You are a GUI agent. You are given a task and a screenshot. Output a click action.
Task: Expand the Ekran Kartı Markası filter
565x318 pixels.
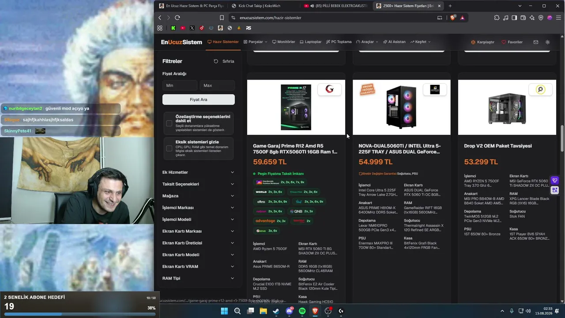point(198,231)
